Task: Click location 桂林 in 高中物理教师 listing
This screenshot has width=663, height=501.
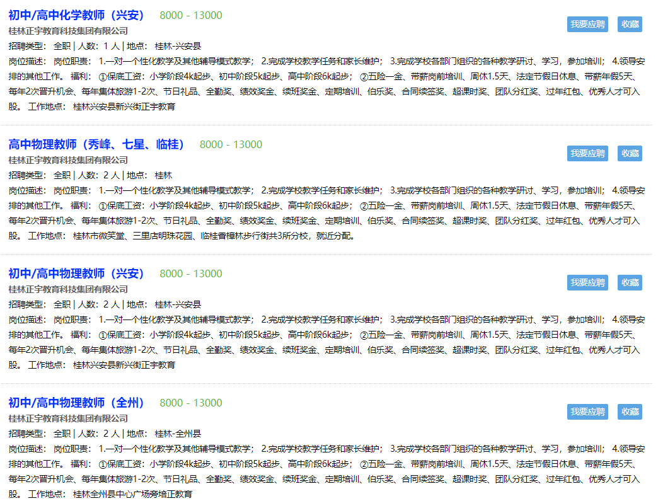Action: [x=163, y=175]
